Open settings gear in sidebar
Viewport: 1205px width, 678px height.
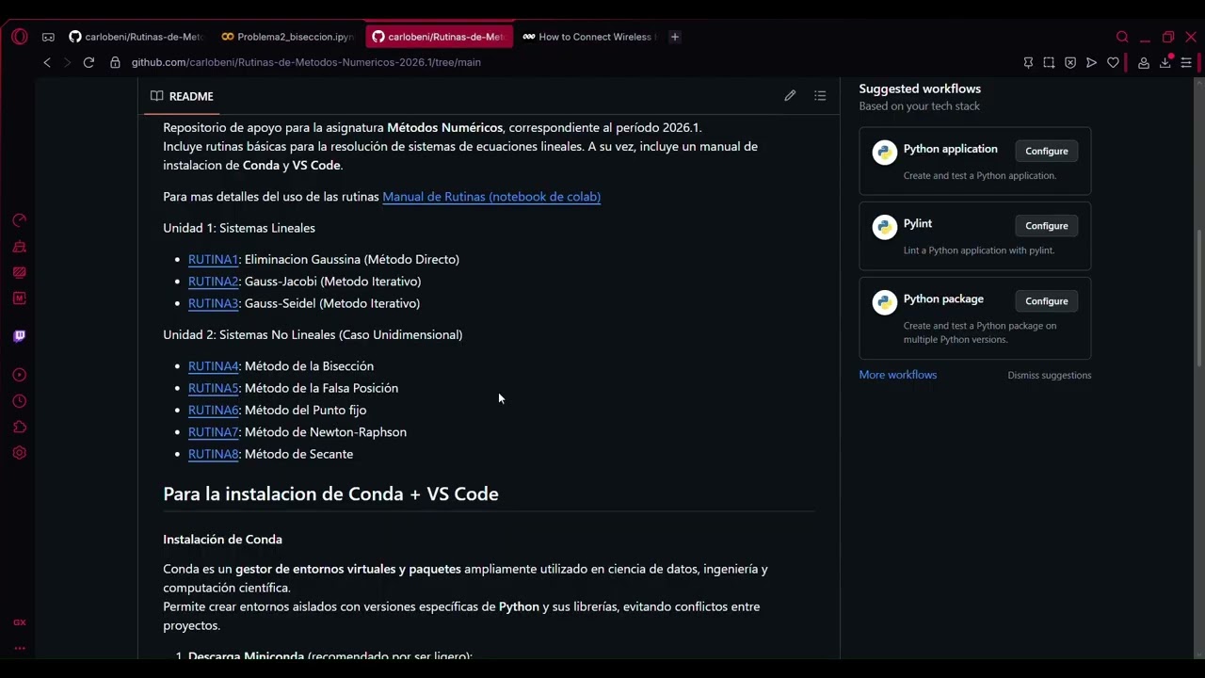coord(20,453)
